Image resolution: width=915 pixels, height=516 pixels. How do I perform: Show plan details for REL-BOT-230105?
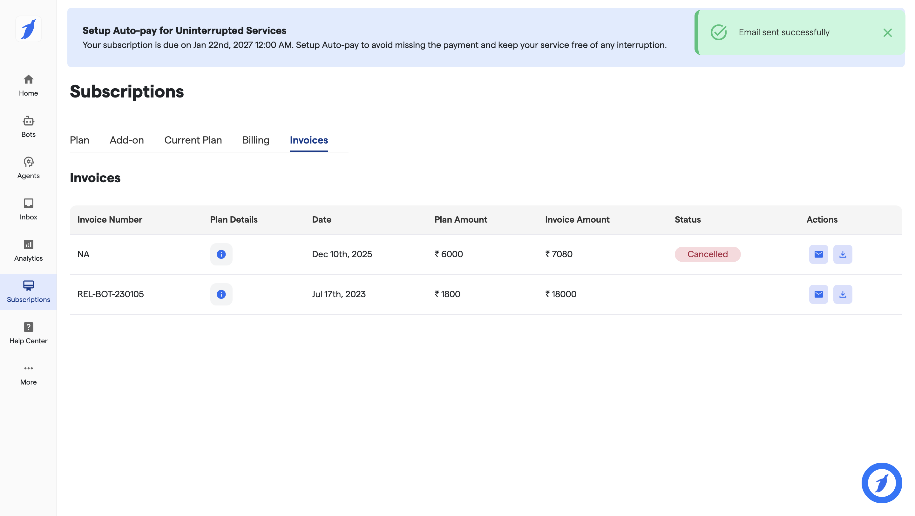(x=221, y=294)
